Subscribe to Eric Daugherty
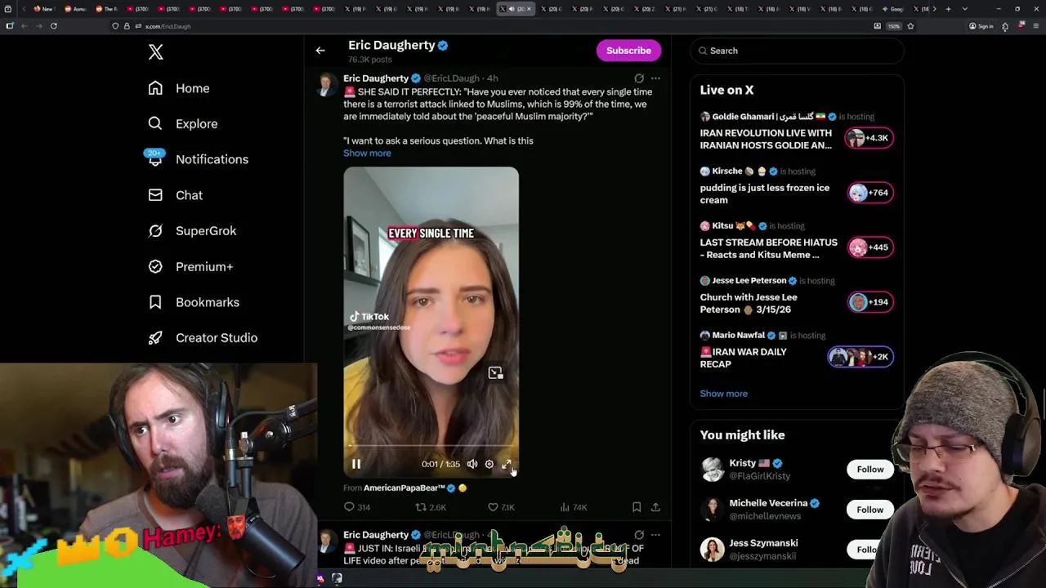1046x588 pixels. pyautogui.click(x=628, y=51)
